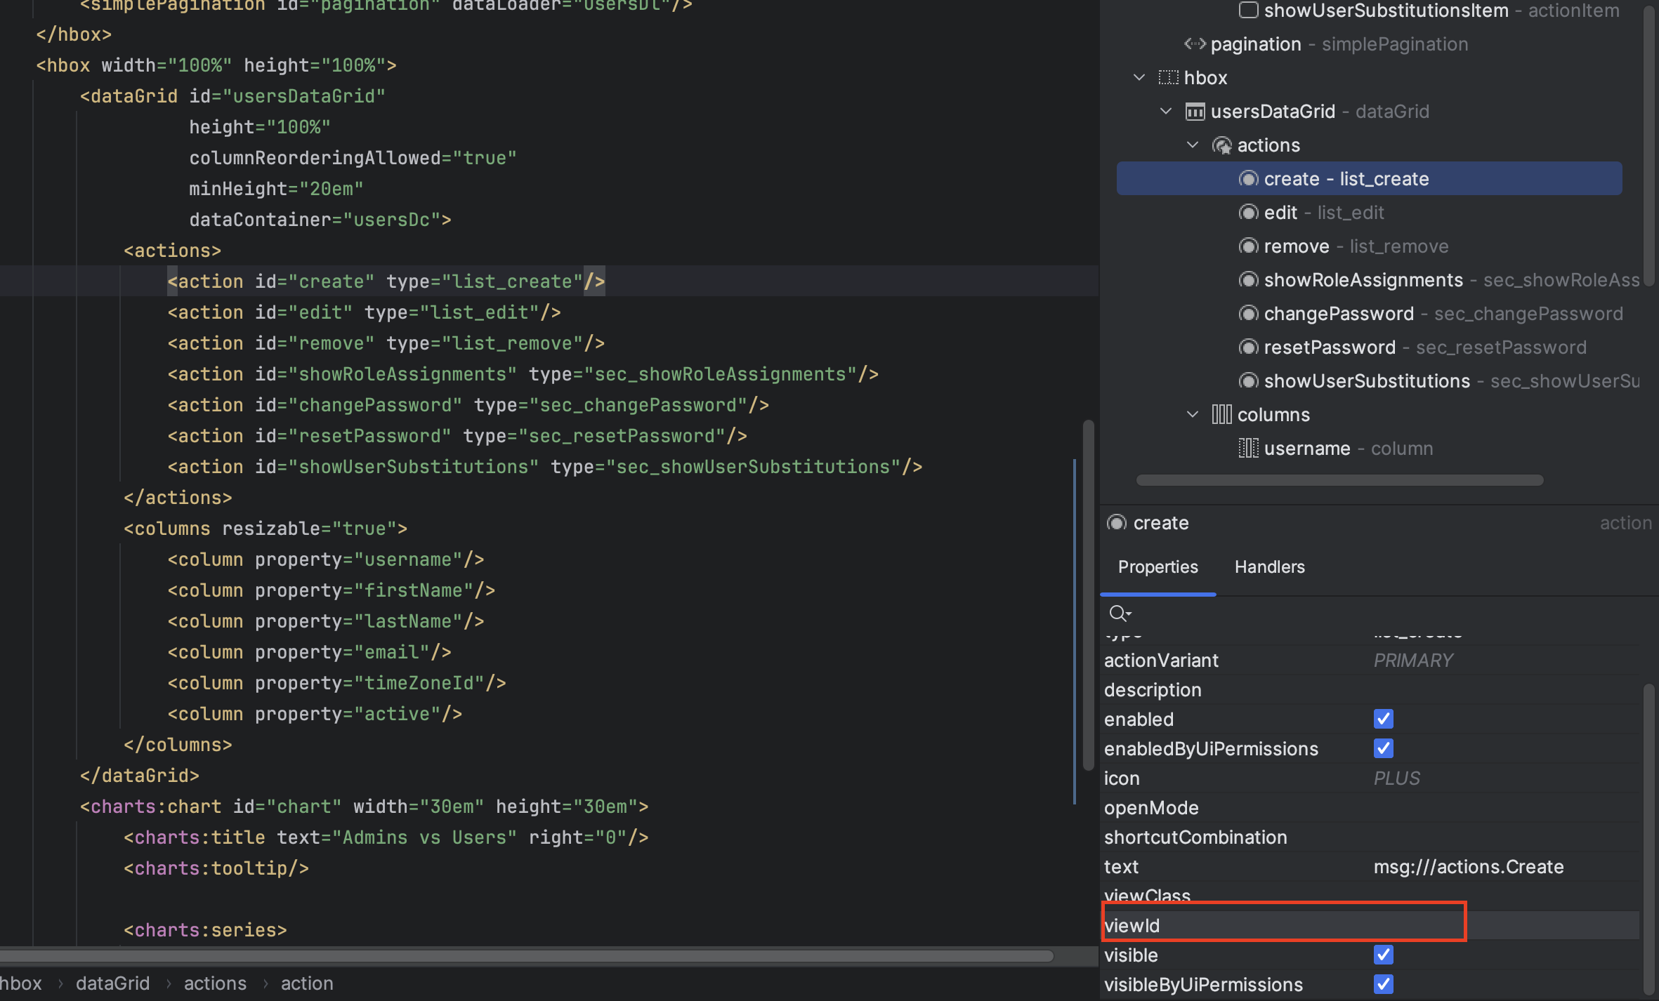Switch to the Properties tab
This screenshot has height=1001, width=1659.
pyautogui.click(x=1158, y=567)
